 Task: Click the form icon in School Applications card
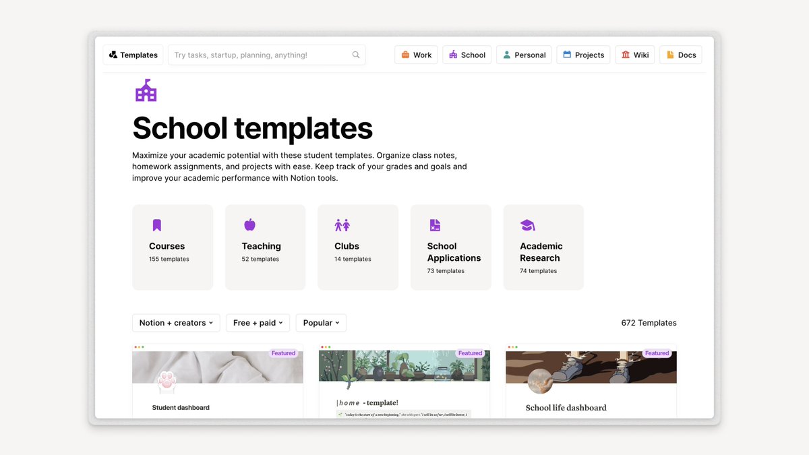(435, 225)
